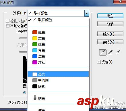Choose 蓝色 from the list
This screenshot has height=111, width=126.
coord(58,56)
